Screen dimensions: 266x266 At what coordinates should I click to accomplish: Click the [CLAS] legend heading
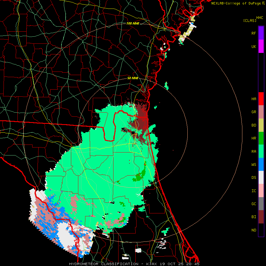pos(250,20)
